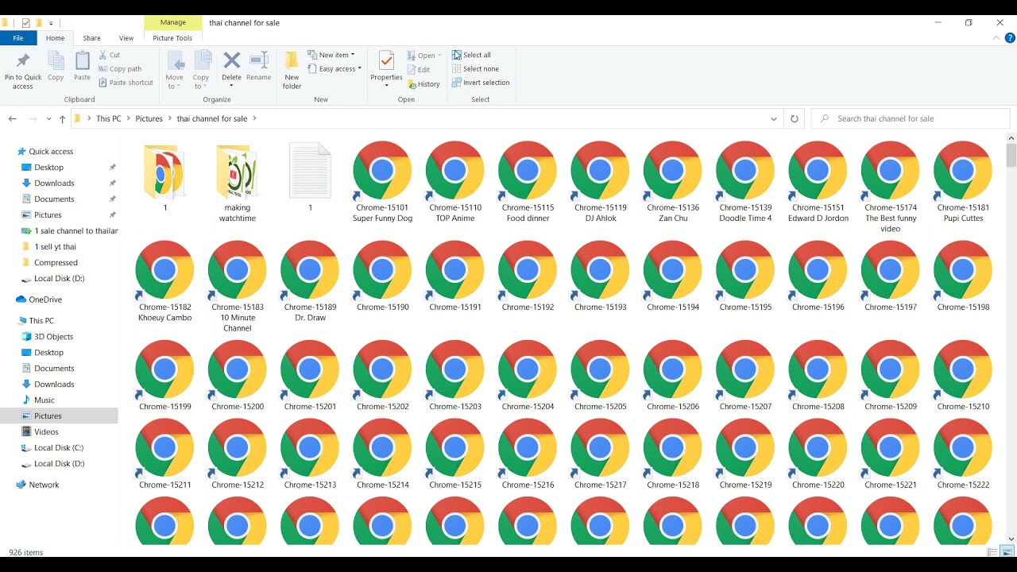Switch to details view layout

(992, 552)
